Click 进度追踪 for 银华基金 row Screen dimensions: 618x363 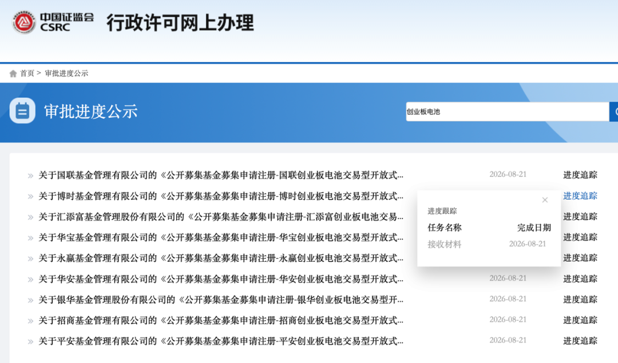(x=580, y=299)
